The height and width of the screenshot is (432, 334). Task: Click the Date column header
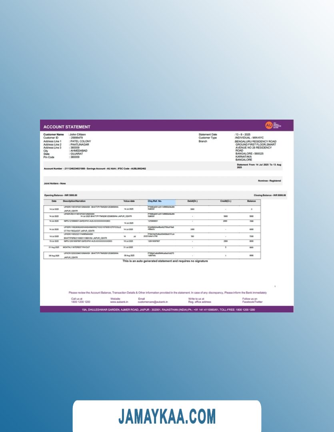pyautogui.click(x=54, y=201)
